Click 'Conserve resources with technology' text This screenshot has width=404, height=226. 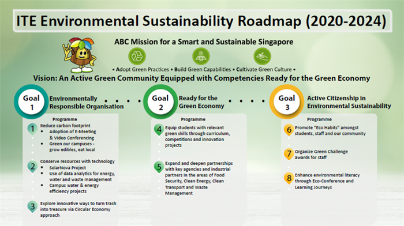77,161
